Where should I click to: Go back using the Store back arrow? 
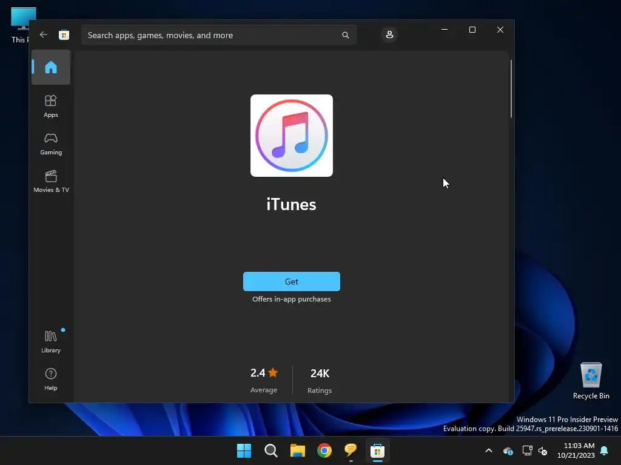(x=44, y=35)
